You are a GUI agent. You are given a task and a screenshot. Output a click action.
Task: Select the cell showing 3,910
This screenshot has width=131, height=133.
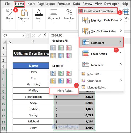click(74, 103)
